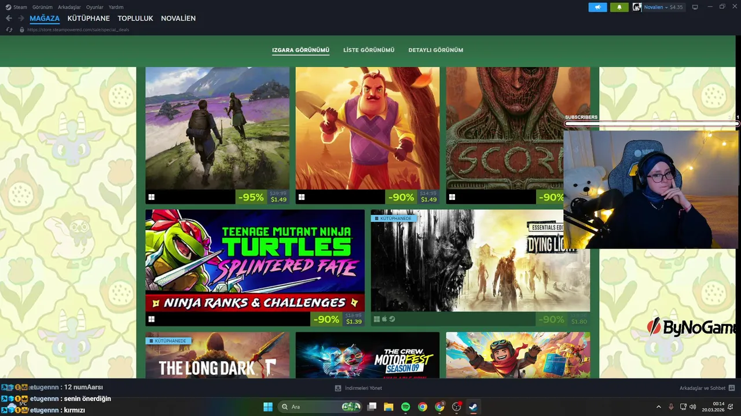This screenshot has height=416, width=741.
Task: Open the Steam menu
Action: point(20,7)
